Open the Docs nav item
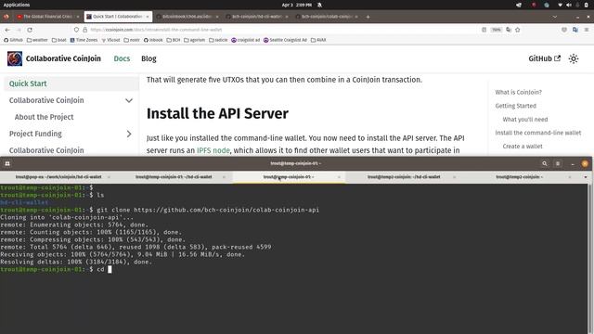The height and width of the screenshot is (334, 594). click(x=122, y=58)
